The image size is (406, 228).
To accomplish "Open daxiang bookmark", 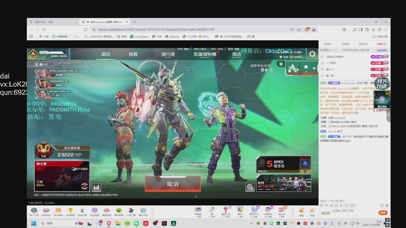I will (172, 36).
